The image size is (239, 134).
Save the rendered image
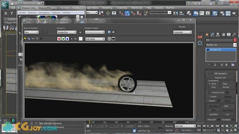(25, 39)
